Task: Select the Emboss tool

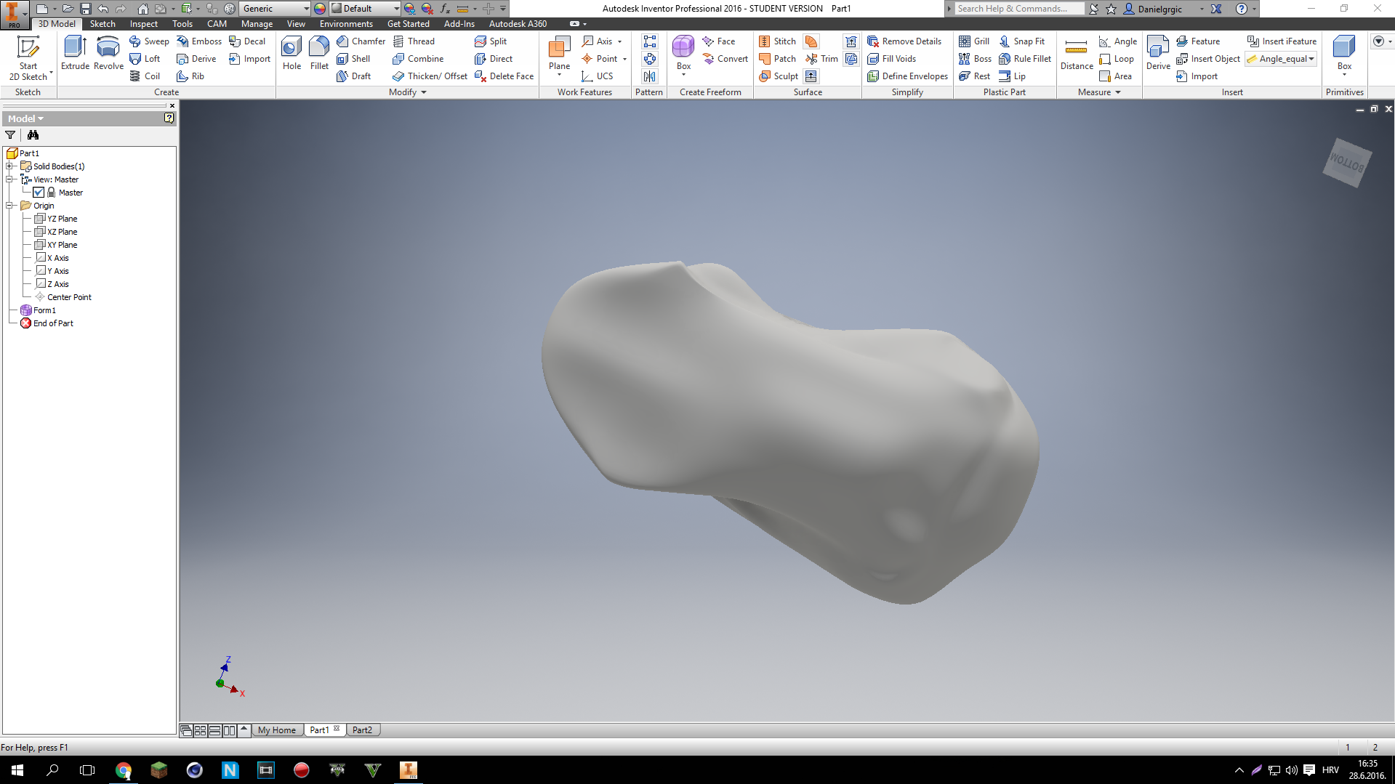Action: [199, 41]
